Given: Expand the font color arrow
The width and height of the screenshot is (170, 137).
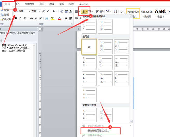Looking at the screenshot, I should pyautogui.click(x=62, y=18).
